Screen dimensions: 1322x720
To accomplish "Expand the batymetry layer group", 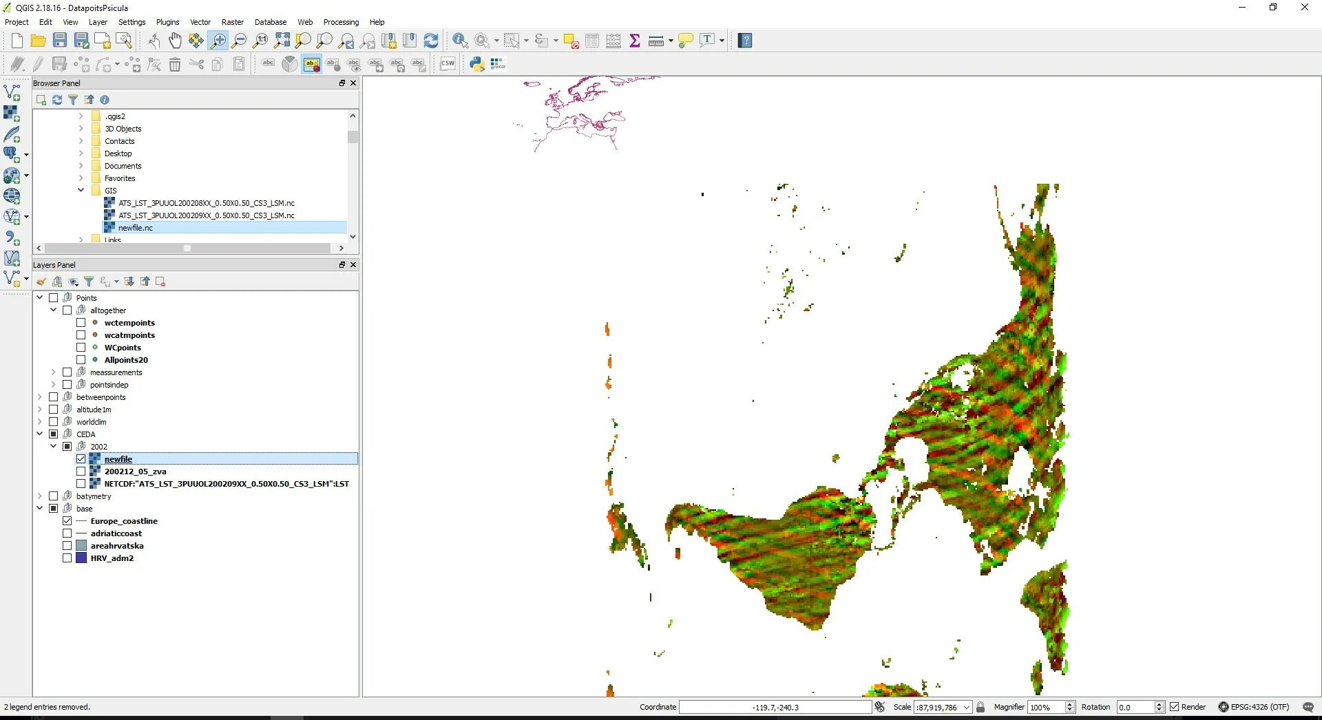I will pyautogui.click(x=40, y=496).
